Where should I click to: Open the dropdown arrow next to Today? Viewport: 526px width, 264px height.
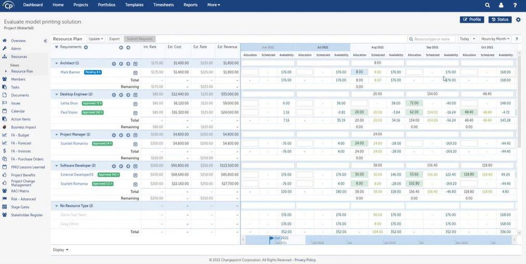474,39
